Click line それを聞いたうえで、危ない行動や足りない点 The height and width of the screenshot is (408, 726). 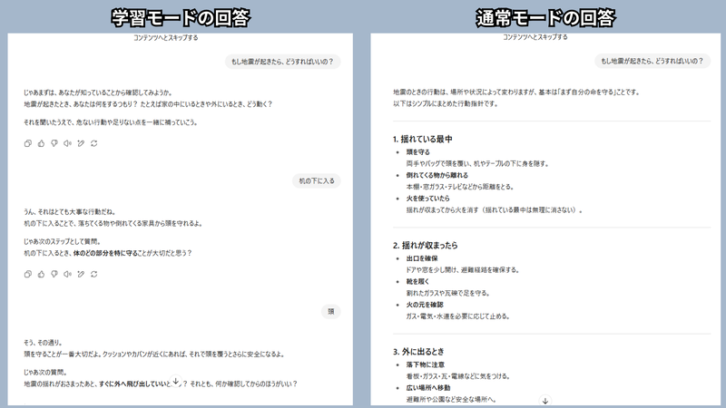pyautogui.click(x=111, y=122)
